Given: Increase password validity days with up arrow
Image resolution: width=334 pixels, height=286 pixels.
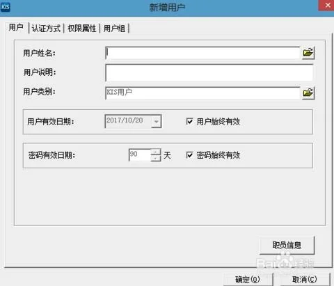Looking at the screenshot, I should [x=156, y=152].
